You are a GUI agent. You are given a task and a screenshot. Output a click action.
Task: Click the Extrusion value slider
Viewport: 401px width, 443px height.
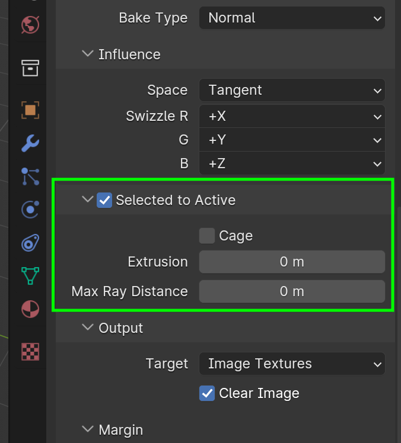click(x=292, y=262)
